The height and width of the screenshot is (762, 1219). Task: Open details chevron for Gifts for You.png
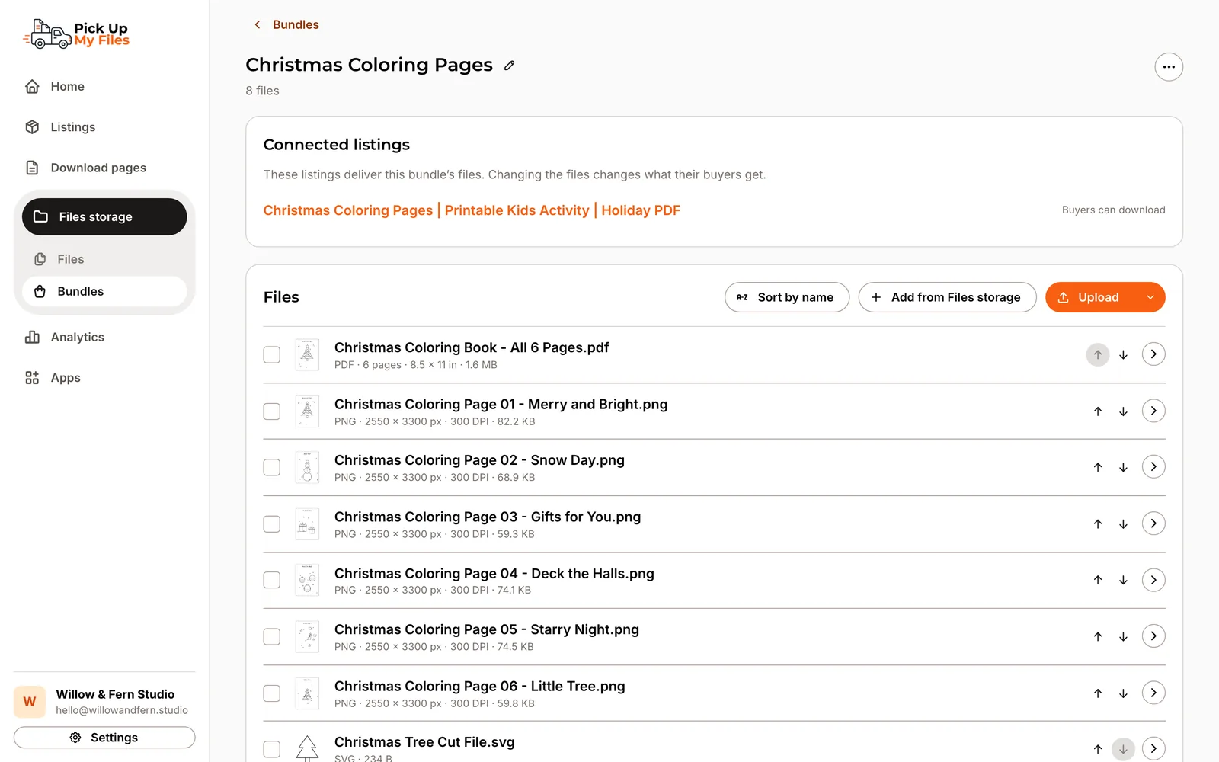[x=1153, y=523]
